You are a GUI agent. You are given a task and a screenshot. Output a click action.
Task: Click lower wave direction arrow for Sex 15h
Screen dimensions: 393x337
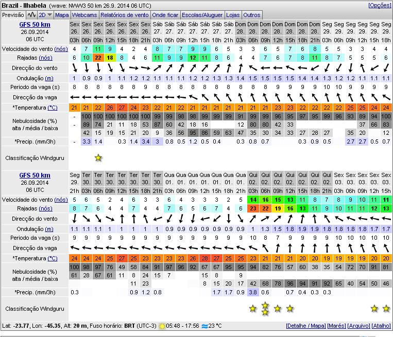click(x=386, y=248)
